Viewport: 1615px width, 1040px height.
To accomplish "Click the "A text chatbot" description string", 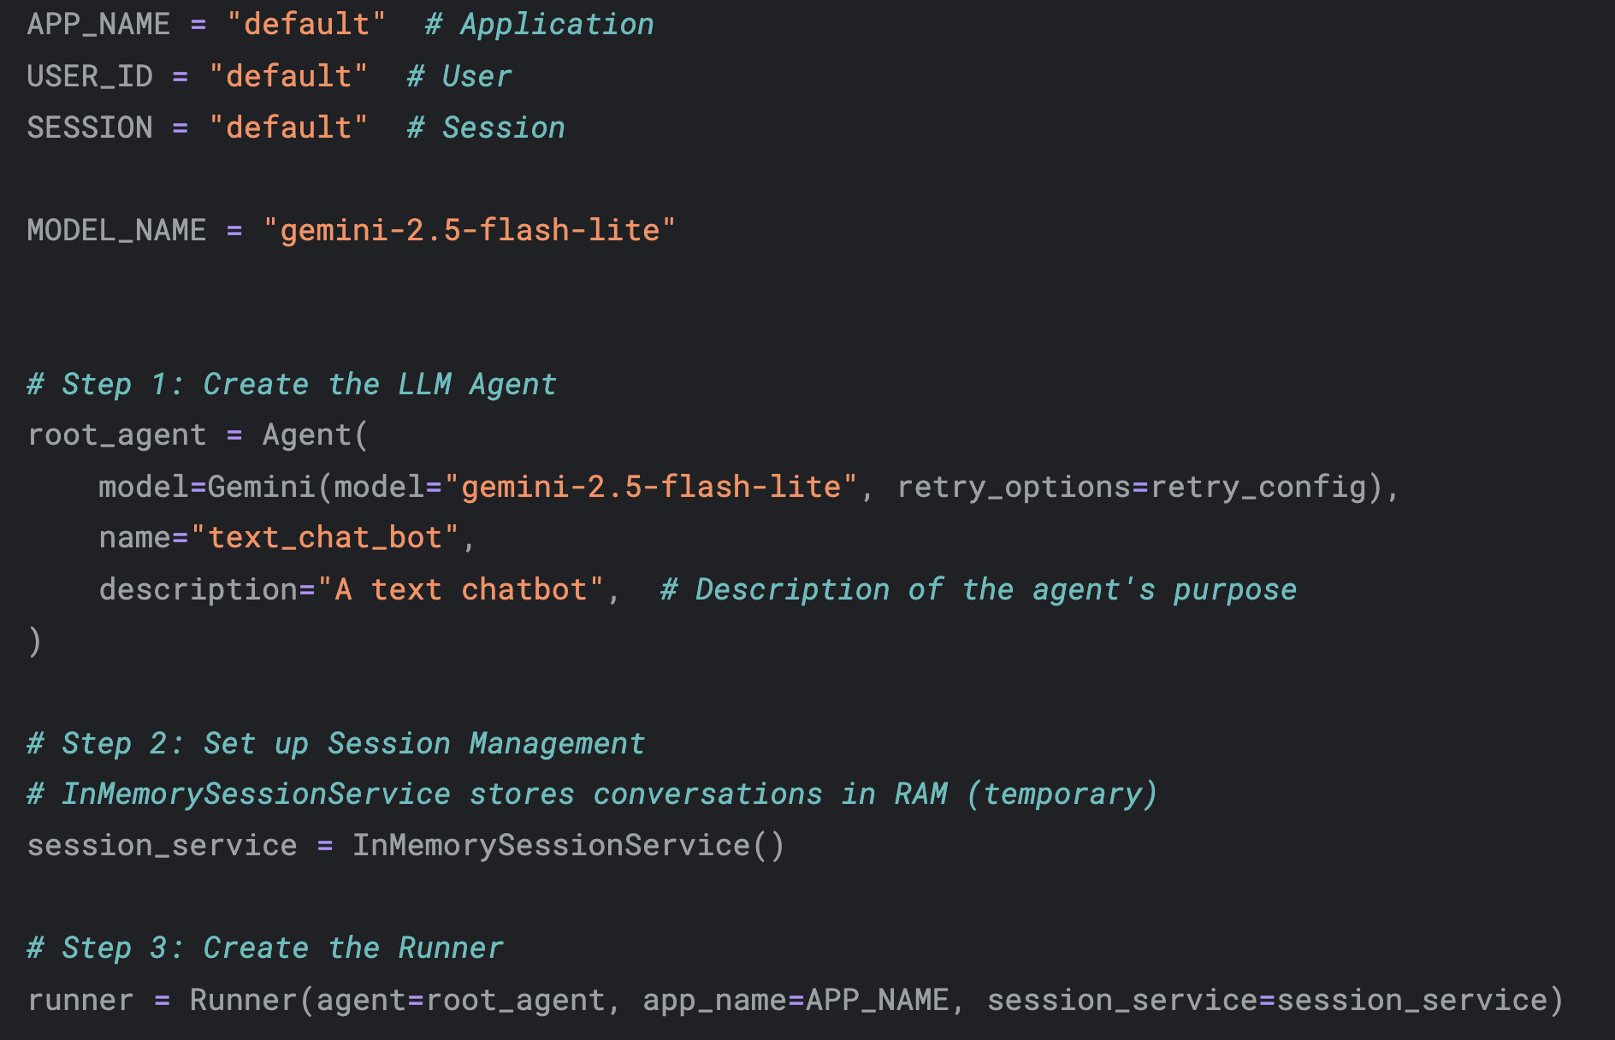I will (x=460, y=589).
